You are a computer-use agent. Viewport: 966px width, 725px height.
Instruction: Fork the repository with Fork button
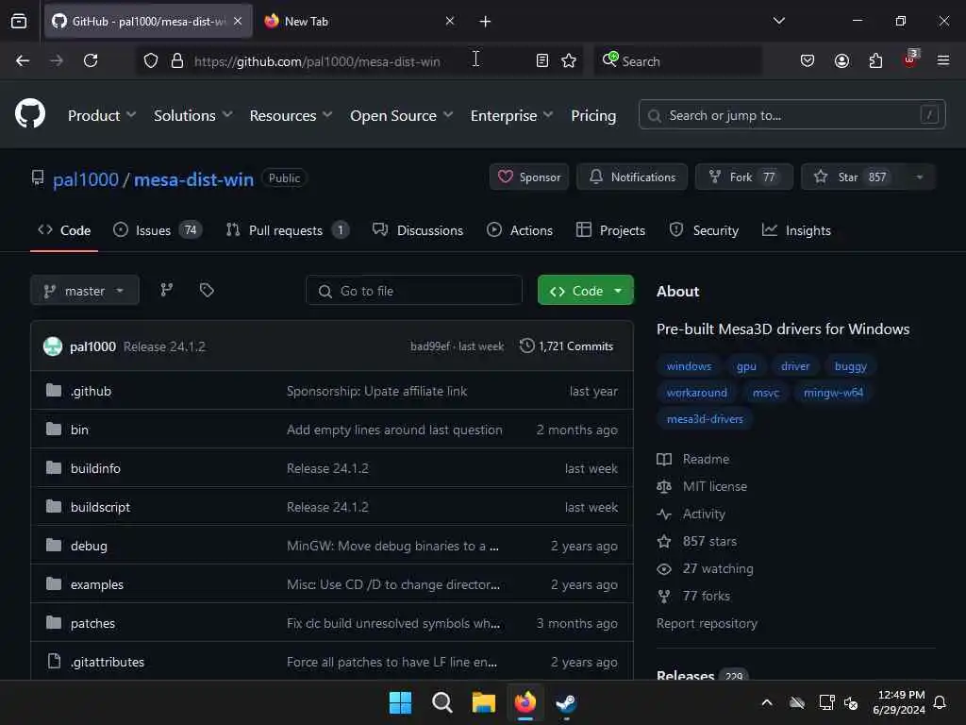(x=743, y=177)
